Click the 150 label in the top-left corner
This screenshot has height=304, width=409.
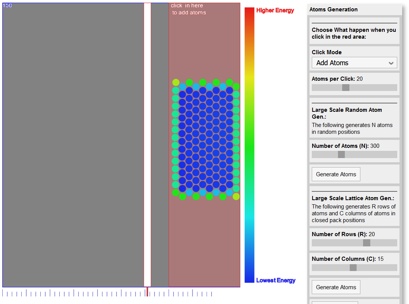pos(7,5)
